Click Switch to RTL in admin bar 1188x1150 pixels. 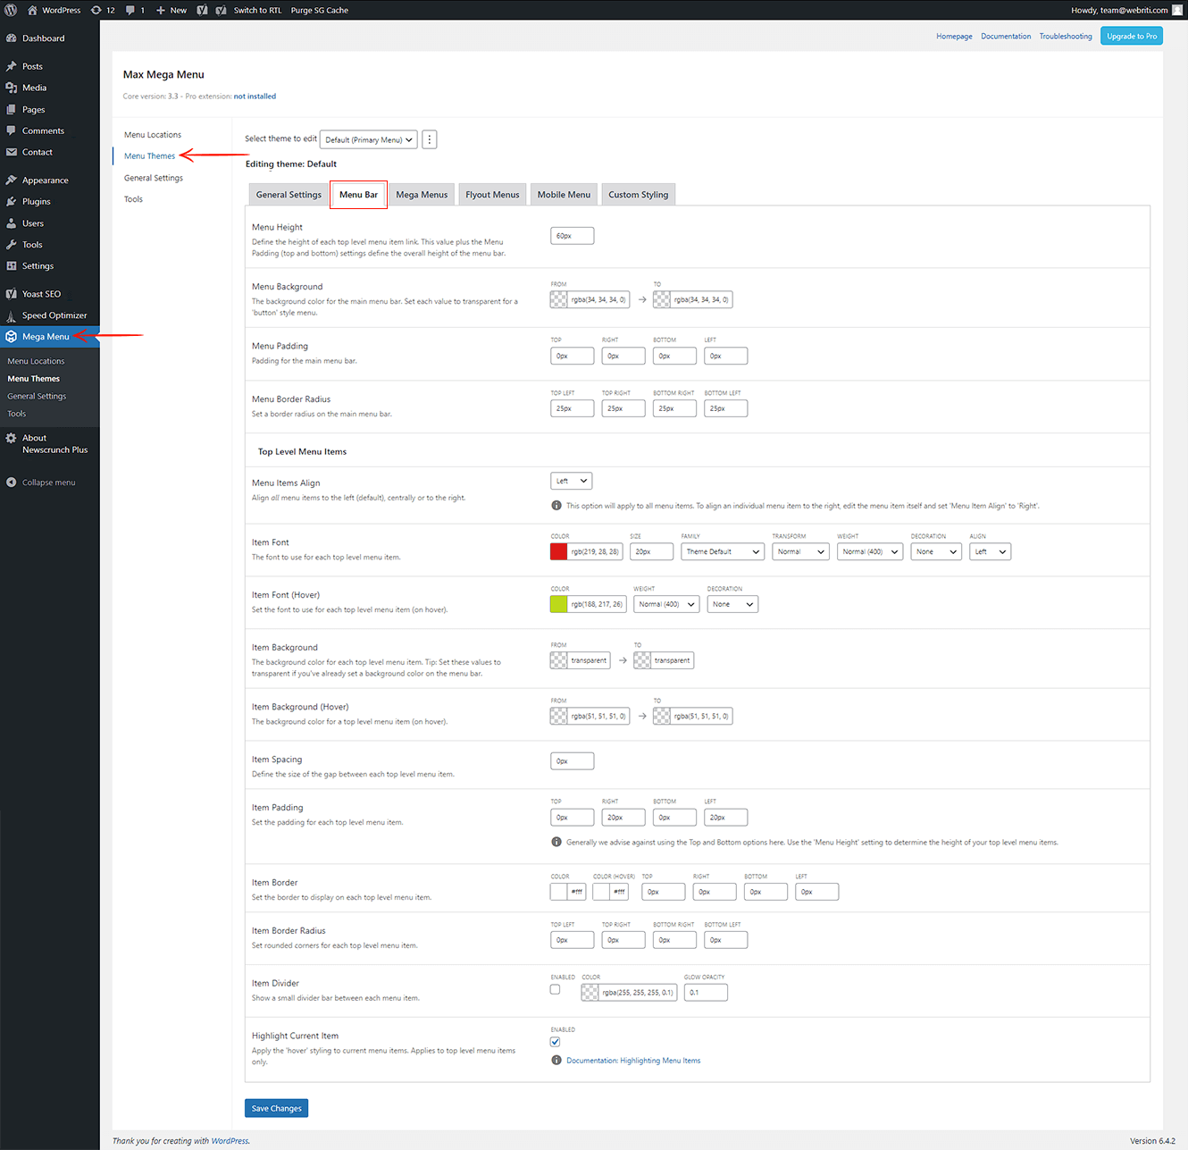pyautogui.click(x=257, y=10)
